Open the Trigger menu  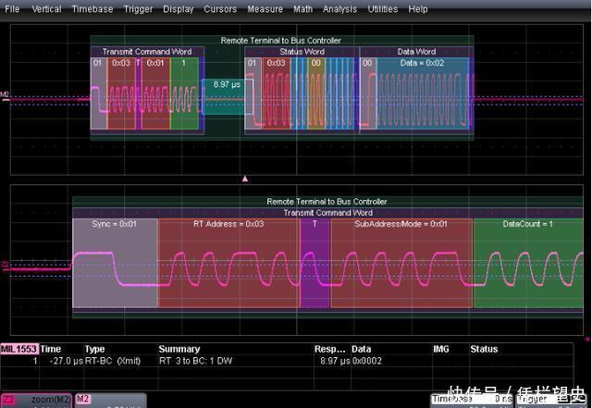coord(138,9)
